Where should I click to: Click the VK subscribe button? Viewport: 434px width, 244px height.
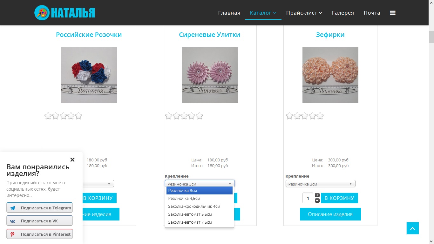click(40, 221)
